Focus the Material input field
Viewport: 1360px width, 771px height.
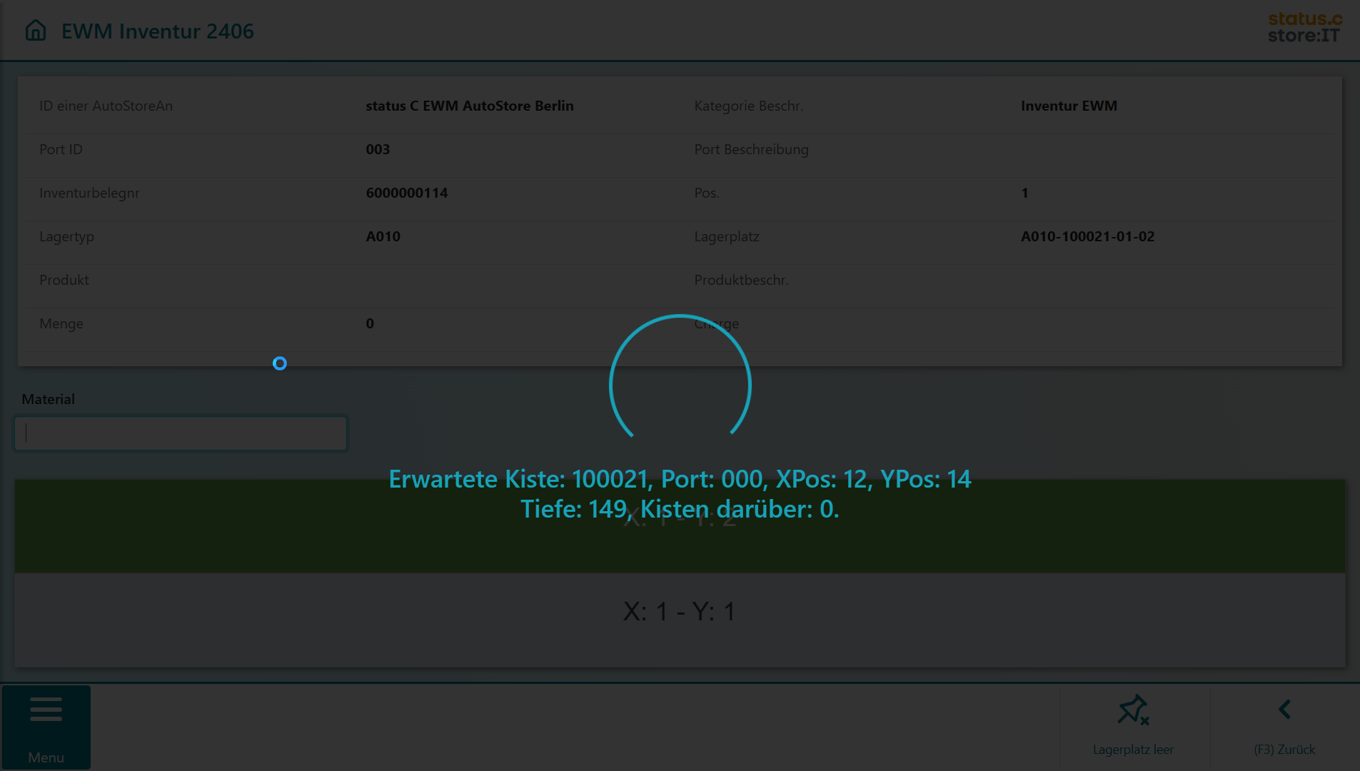pyautogui.click(x=181, y=433)
